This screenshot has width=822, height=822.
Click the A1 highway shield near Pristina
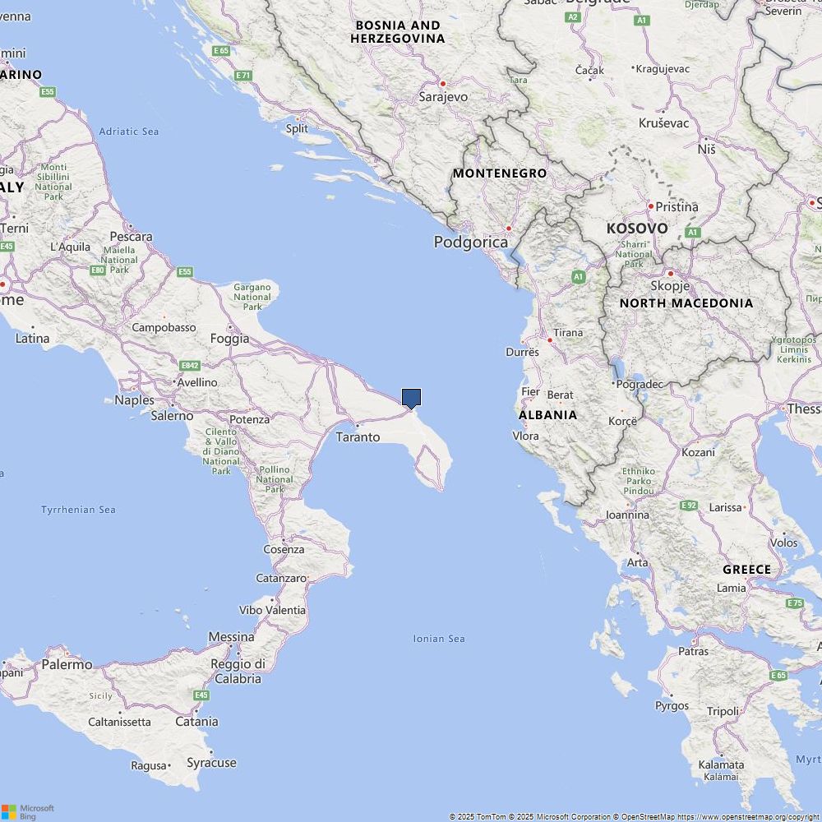692,233
